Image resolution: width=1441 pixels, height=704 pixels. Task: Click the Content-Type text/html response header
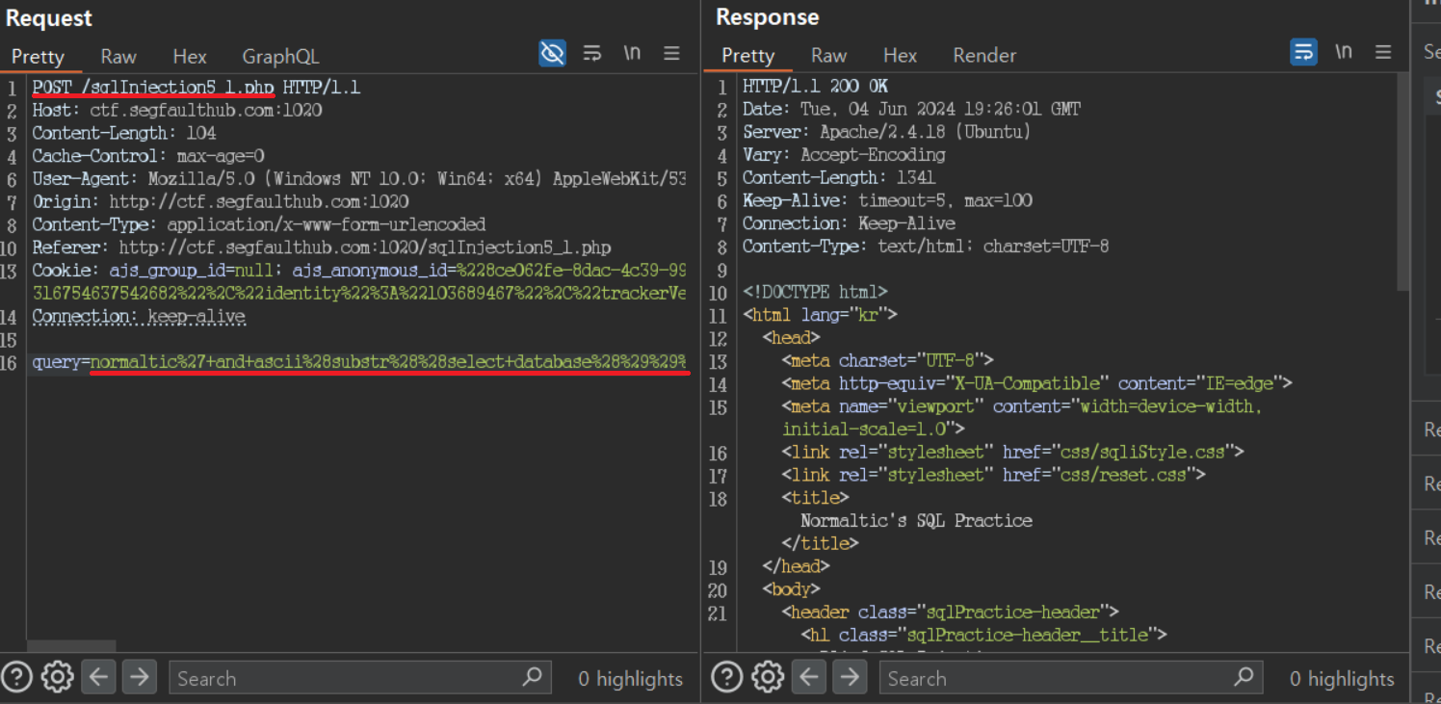[x=926, y=247]
